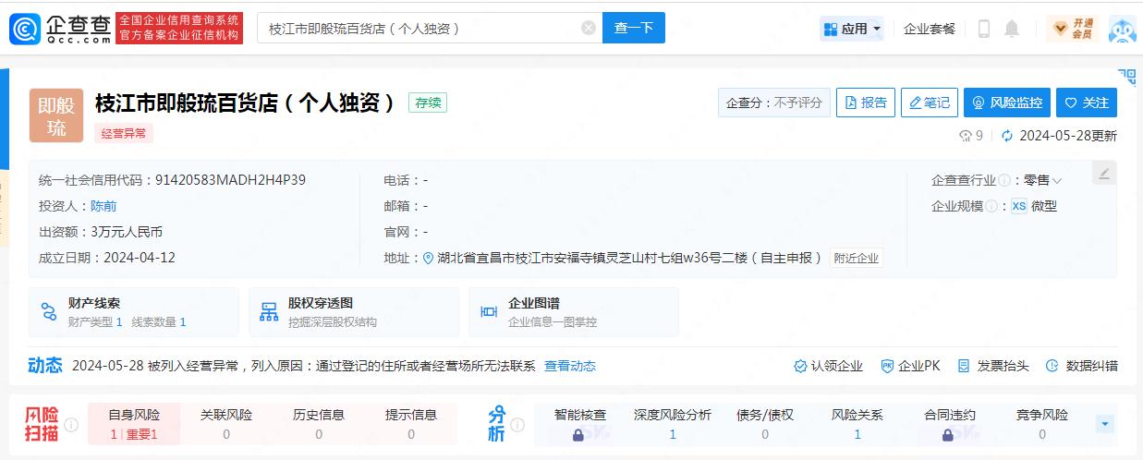The height and width of the screenshot is (460, 1143).
Task: Click 风险扫描 info icon
Action: [71, 425]
